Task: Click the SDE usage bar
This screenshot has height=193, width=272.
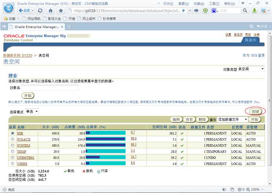Action: coord(106,133)
